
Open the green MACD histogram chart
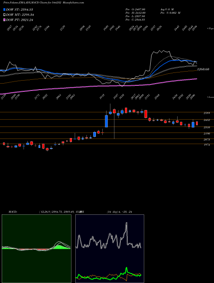(x=36, y=249)
